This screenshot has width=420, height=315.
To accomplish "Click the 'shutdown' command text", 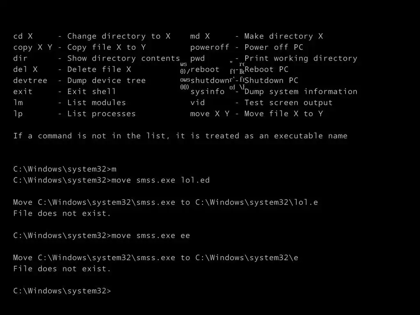I will [x=210, y=80].
